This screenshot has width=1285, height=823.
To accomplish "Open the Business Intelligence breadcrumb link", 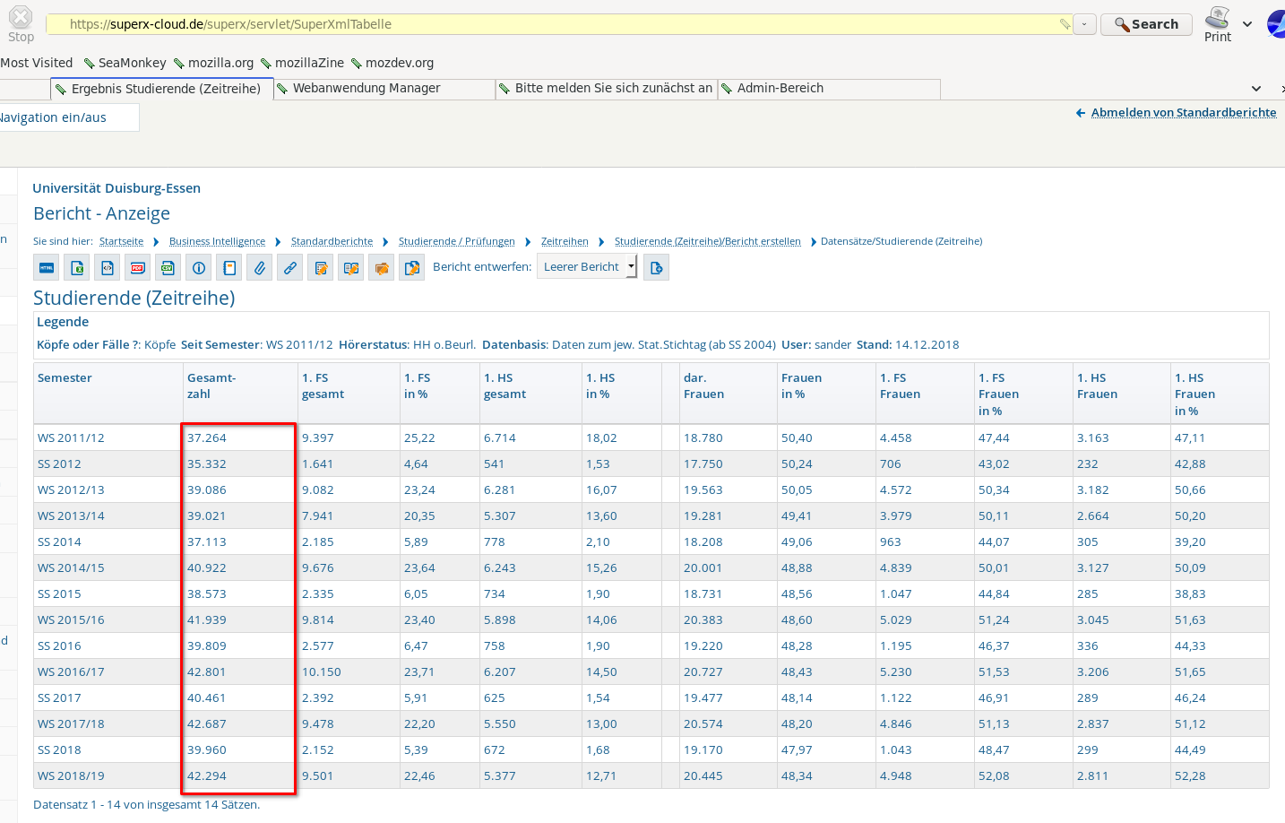I will [x=217, y=242].
